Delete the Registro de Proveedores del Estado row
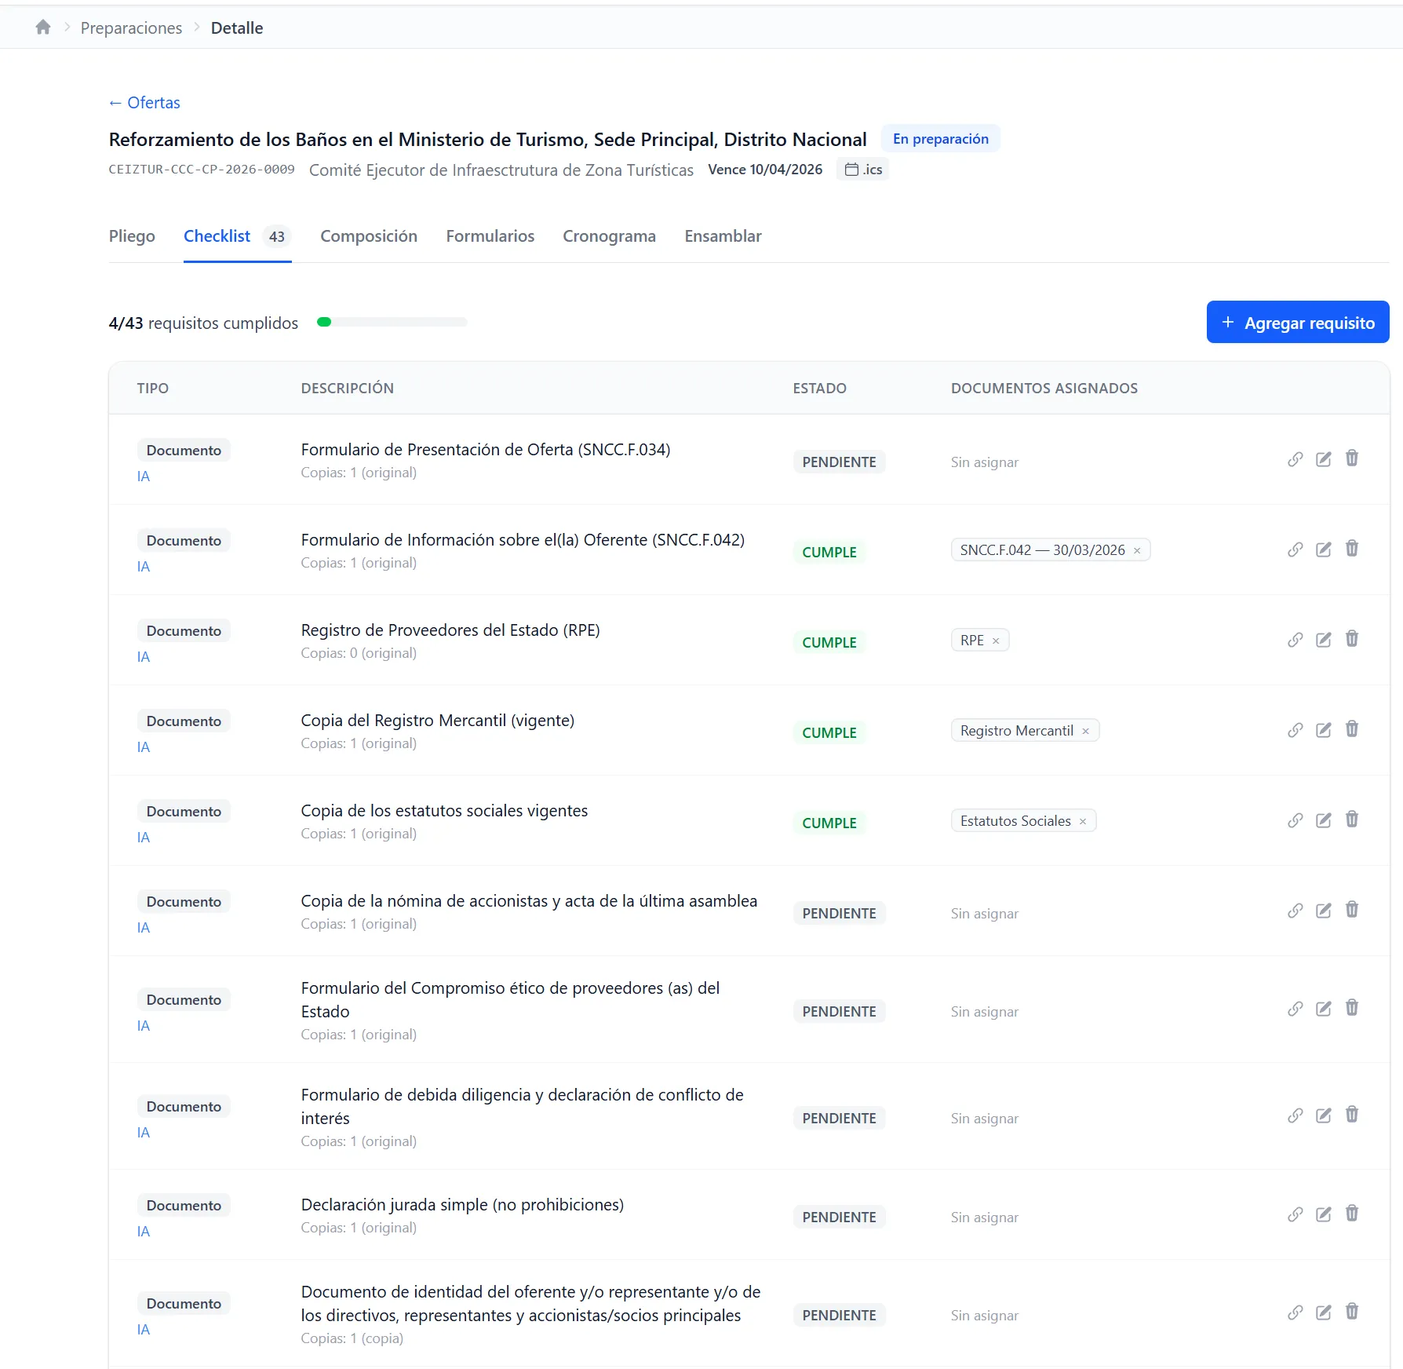Viewport: 1403px width, 1369px height. coord(1352,639)
